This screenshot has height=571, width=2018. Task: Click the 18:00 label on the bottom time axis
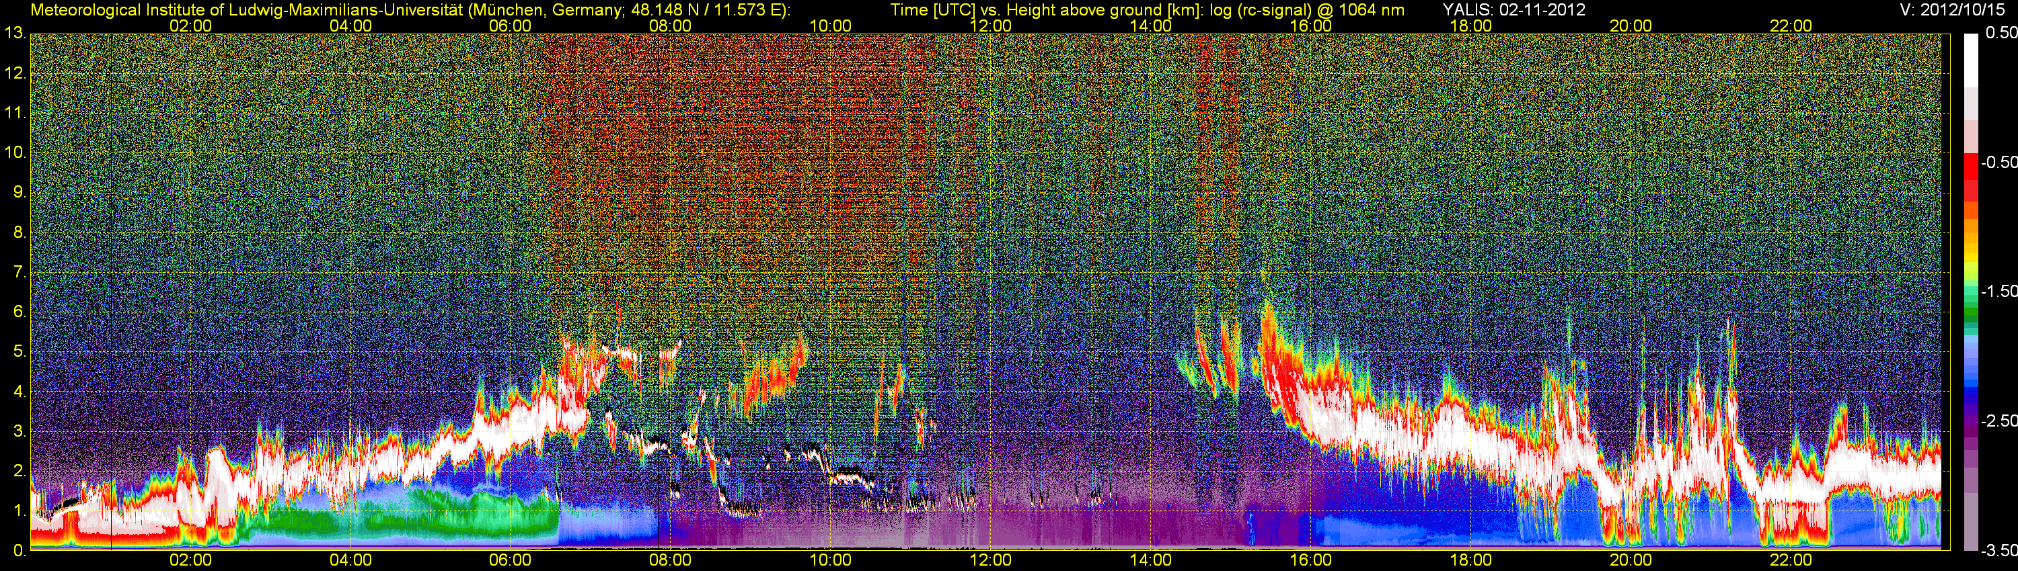coord(1470,560)
